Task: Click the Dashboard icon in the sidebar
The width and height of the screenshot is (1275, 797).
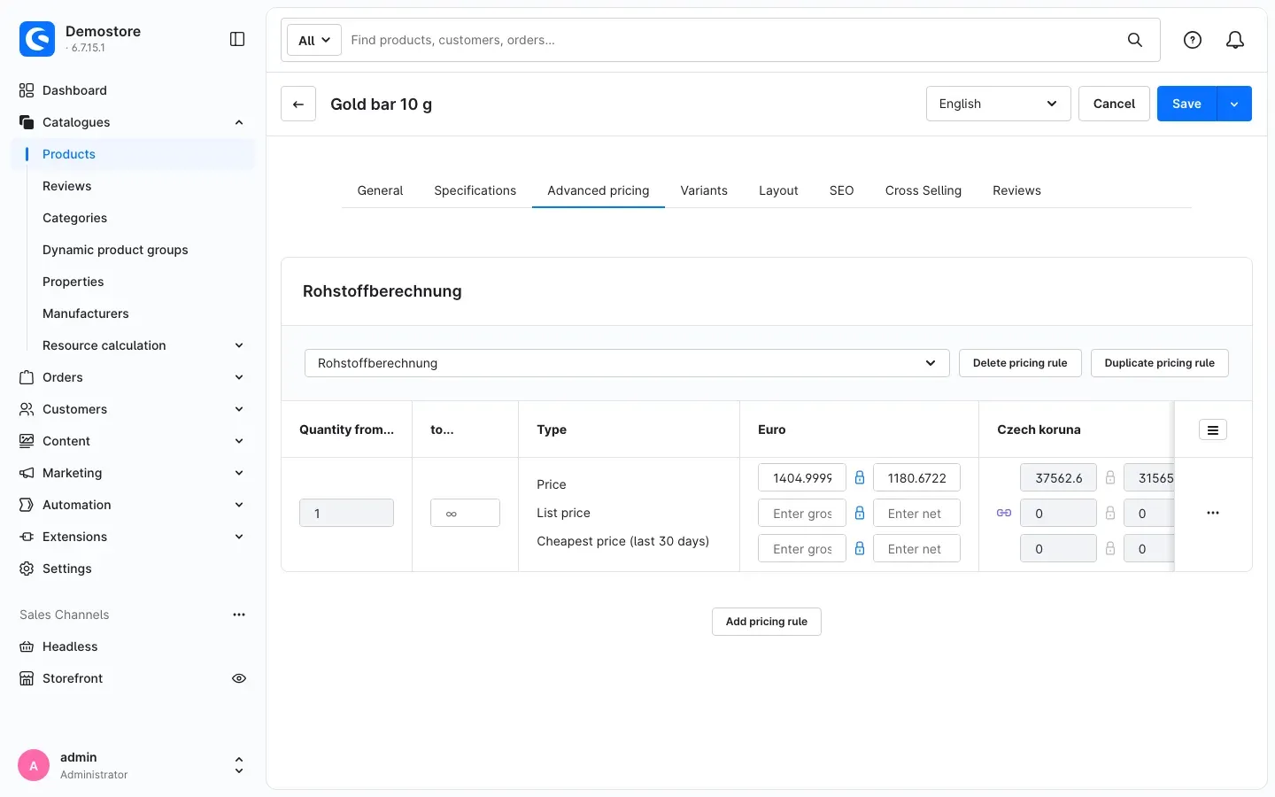Action: (x=27, y=90)
